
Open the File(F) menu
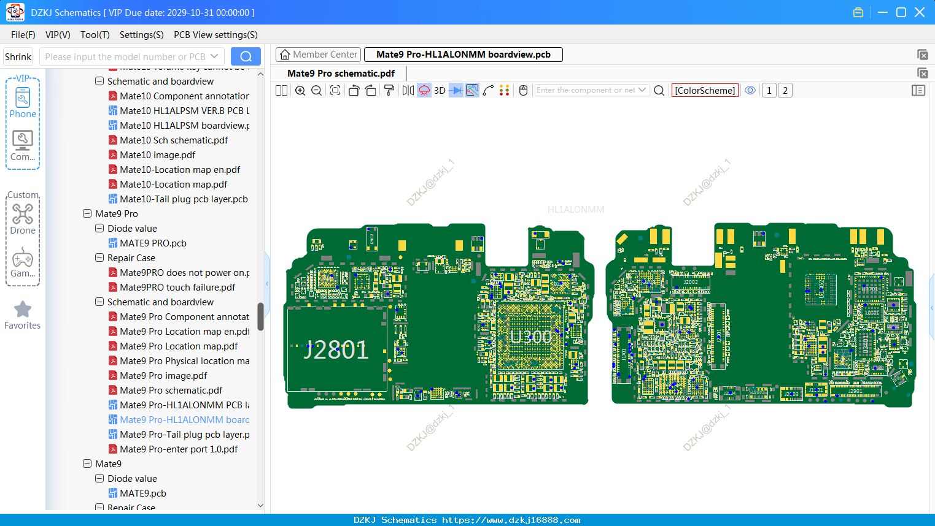tap(23, 35)
